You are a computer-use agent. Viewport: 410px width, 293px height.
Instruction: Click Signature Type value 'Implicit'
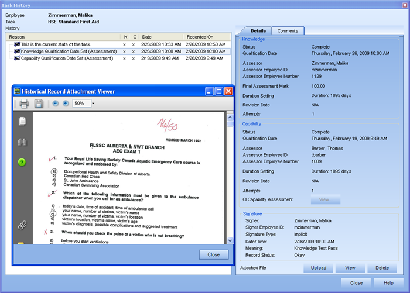point(300,235)
